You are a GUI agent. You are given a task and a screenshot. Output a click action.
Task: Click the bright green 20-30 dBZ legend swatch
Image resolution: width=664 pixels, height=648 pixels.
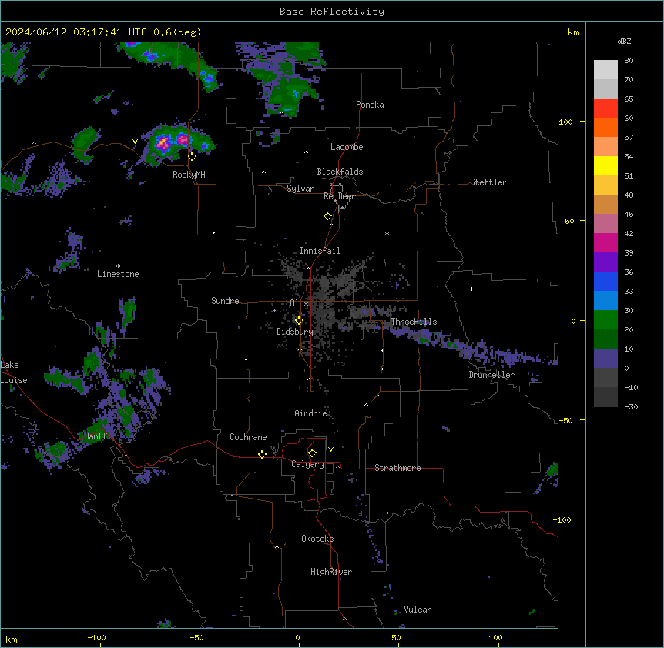tap(605, 320)
